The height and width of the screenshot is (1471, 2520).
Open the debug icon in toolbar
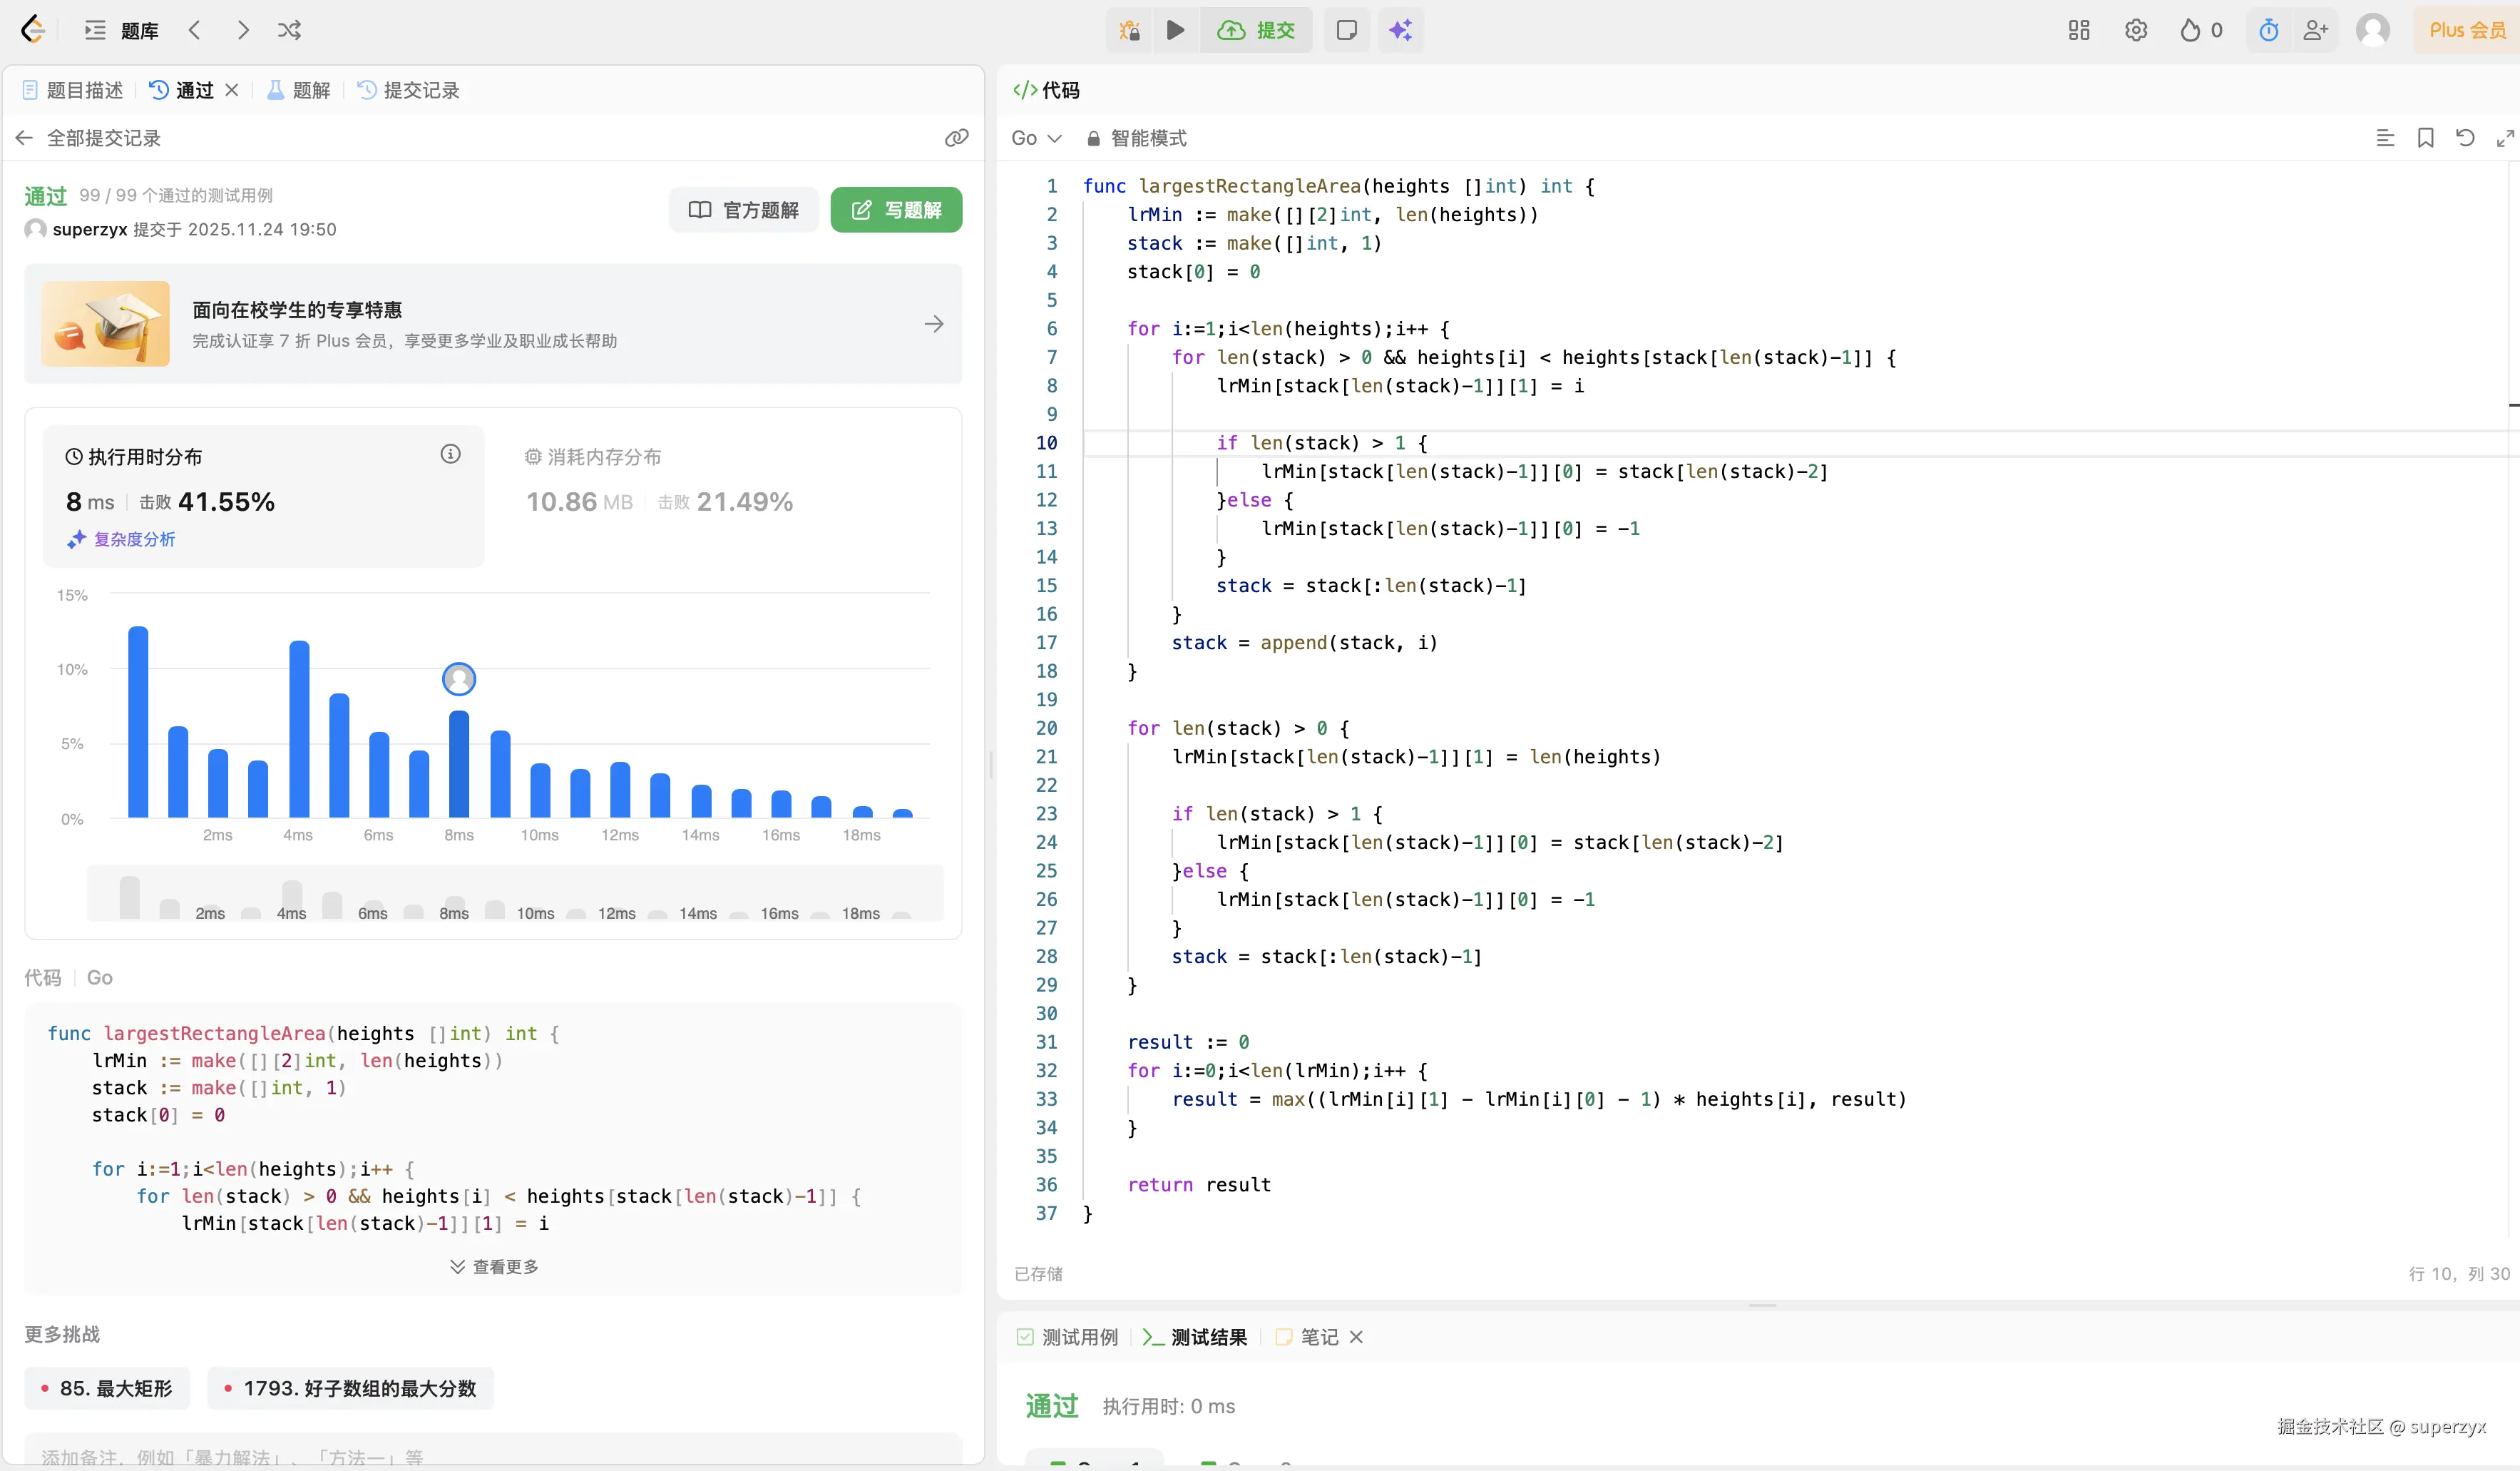click(1130, 30)
